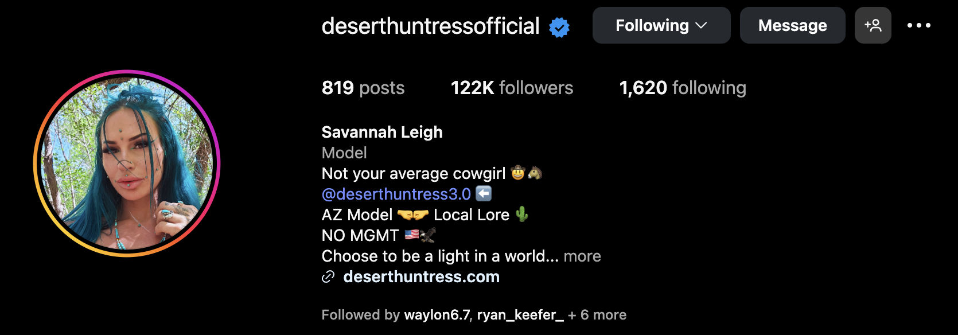Click the left arrow emoji after deserthuntress3.0
This screenshot has height=335, width=958.
484,194
